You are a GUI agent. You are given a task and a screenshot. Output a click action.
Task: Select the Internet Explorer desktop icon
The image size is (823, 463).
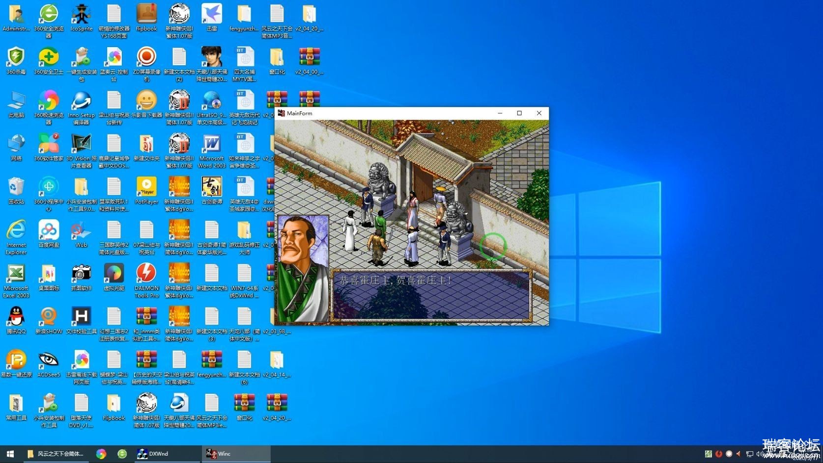[x=16, y=237]
